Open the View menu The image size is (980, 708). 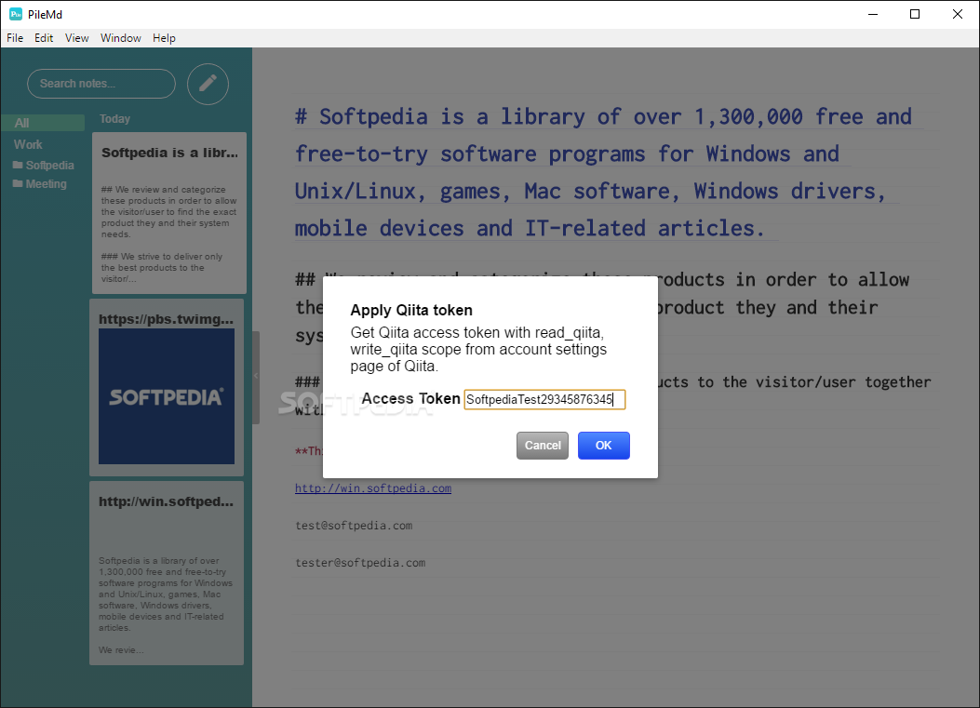point(77,38)
